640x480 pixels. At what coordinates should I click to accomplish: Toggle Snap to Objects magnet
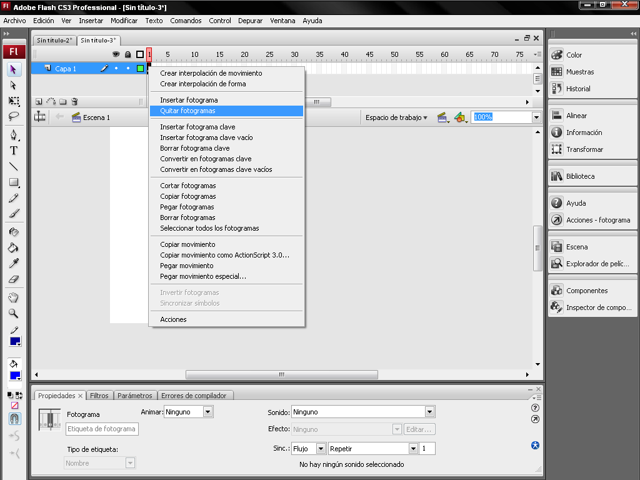pos(15,419)
